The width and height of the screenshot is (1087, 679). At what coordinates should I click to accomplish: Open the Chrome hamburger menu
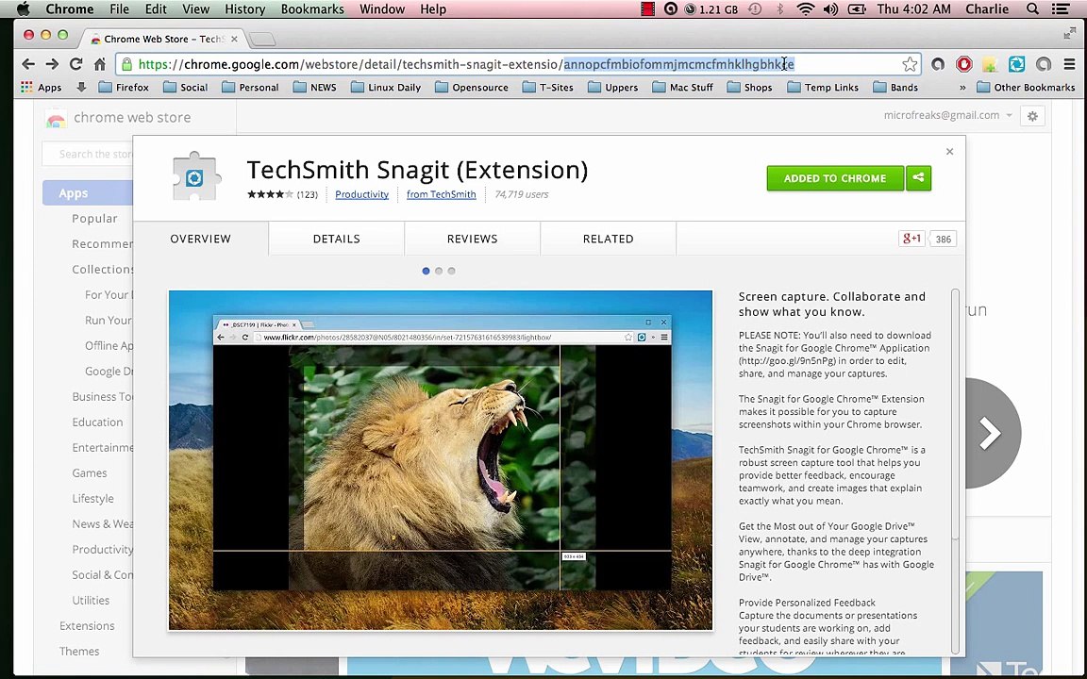pyautogui.click(x=1069, y=64)
